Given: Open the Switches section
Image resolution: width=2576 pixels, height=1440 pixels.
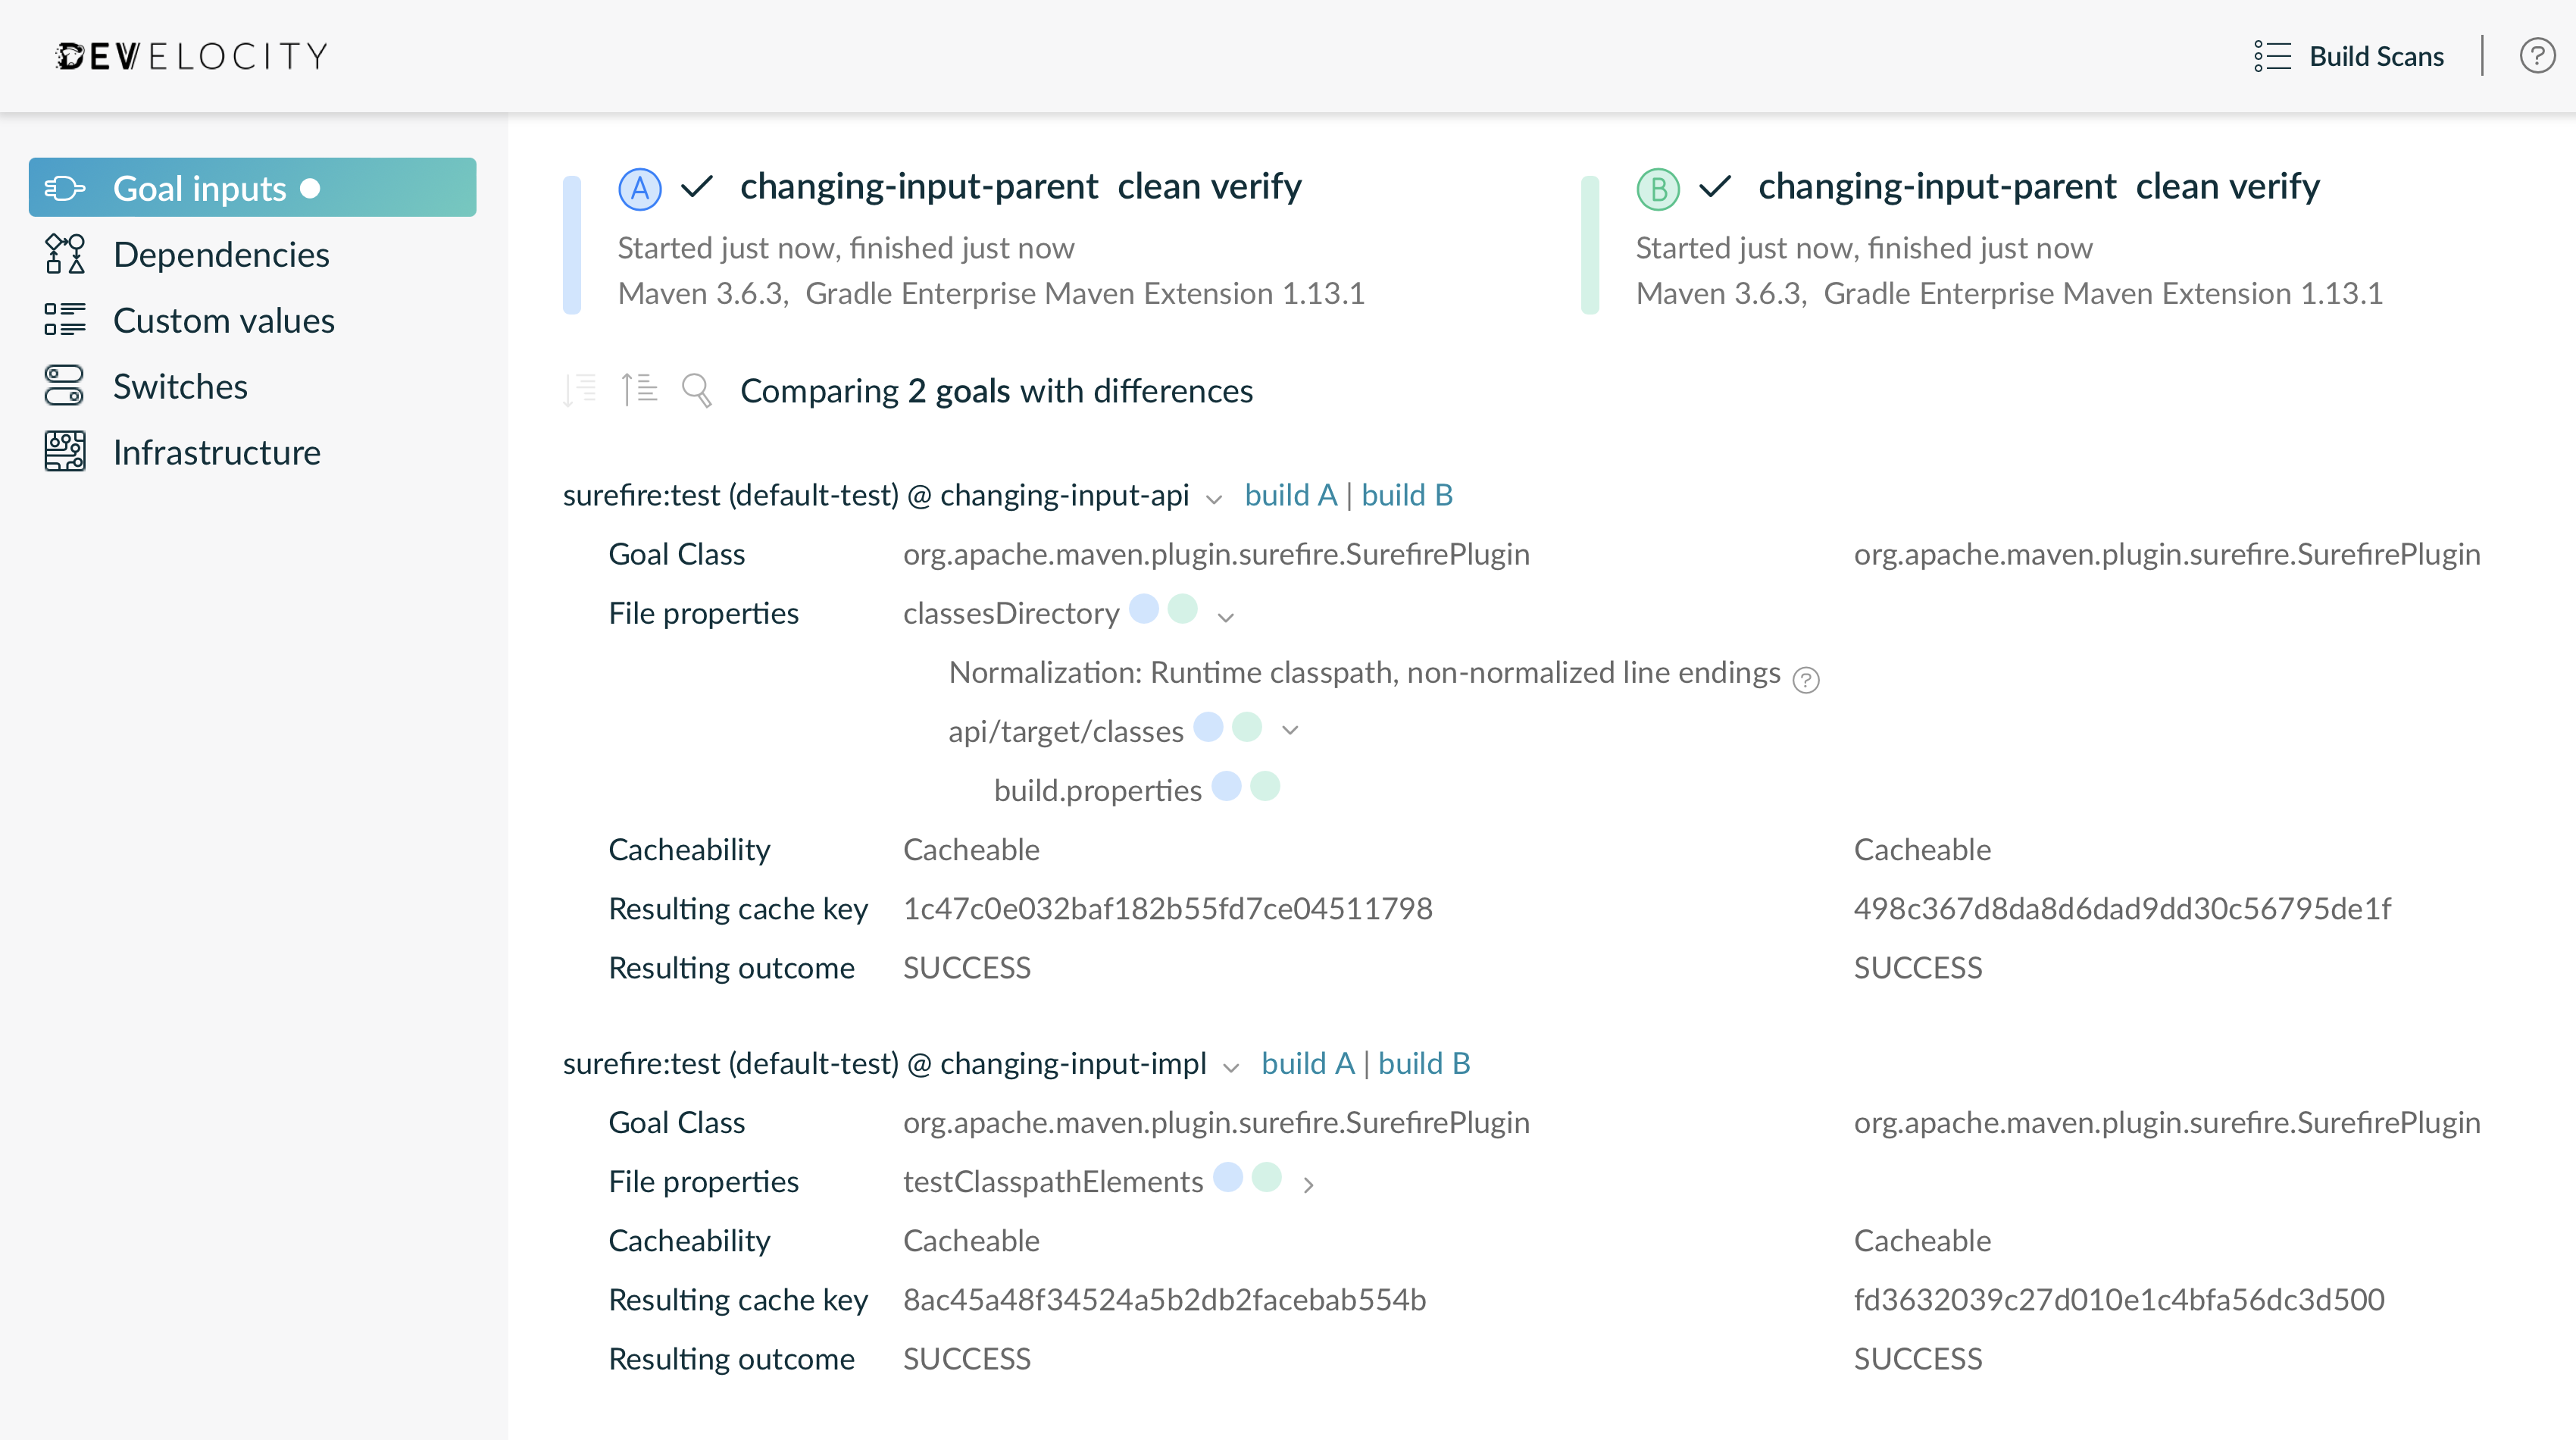Looking at the screenshot, I should coord(180,386).
